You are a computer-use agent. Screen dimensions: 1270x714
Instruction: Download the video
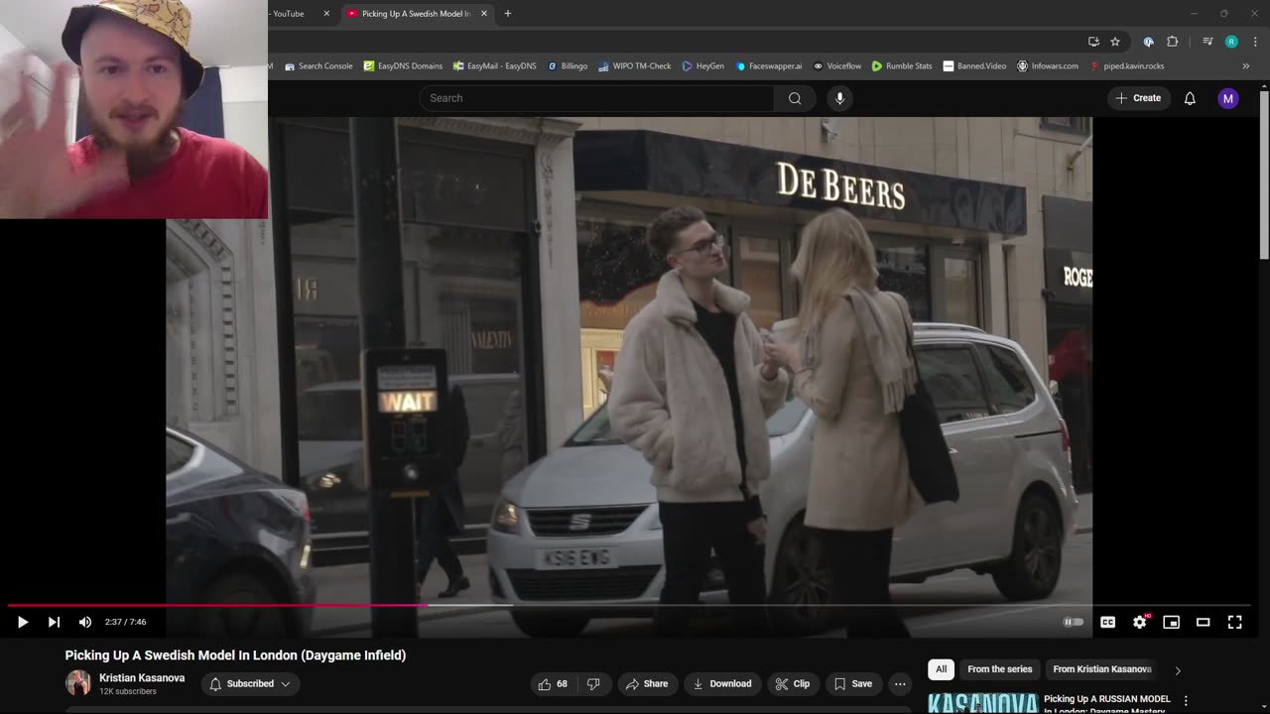pyautogui.click(x=722, y=683)
